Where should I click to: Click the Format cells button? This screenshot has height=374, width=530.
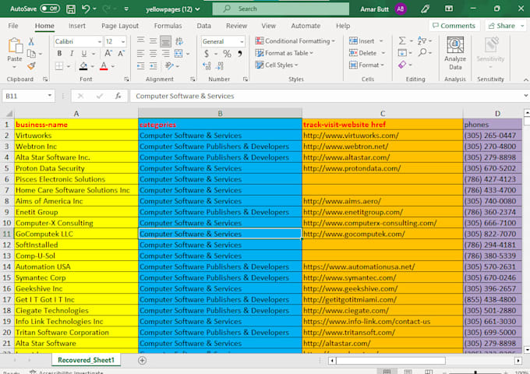[x=367, y=65]
